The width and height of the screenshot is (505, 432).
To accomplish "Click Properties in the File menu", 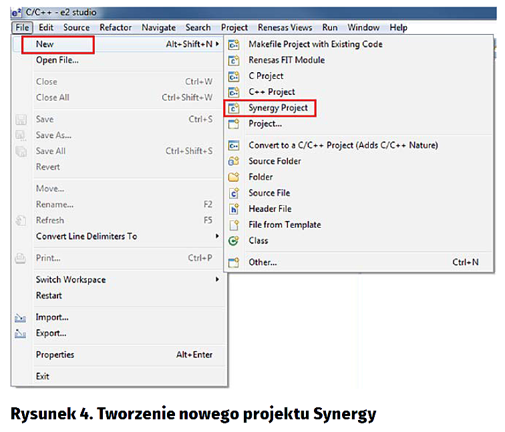I will pos(55,355).
